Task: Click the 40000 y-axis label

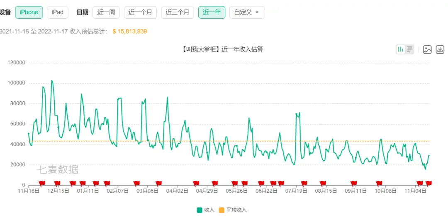Action: coord(19,145)
